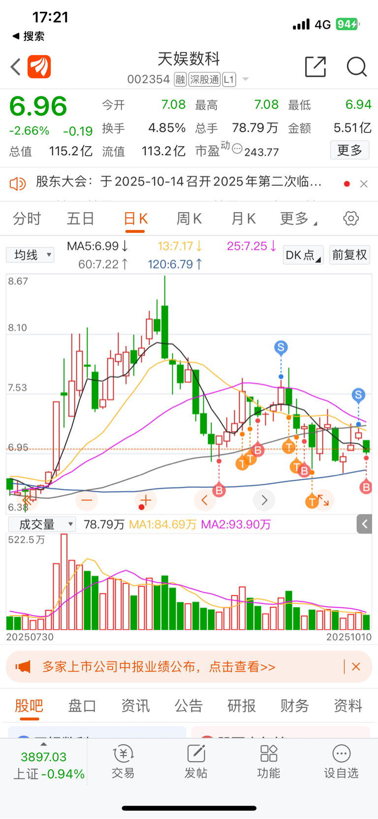Image resolution: width=378 pixels, height=819 pixels.
Task: Expand chart to fullscreen icon
Action: click(323, 500)
